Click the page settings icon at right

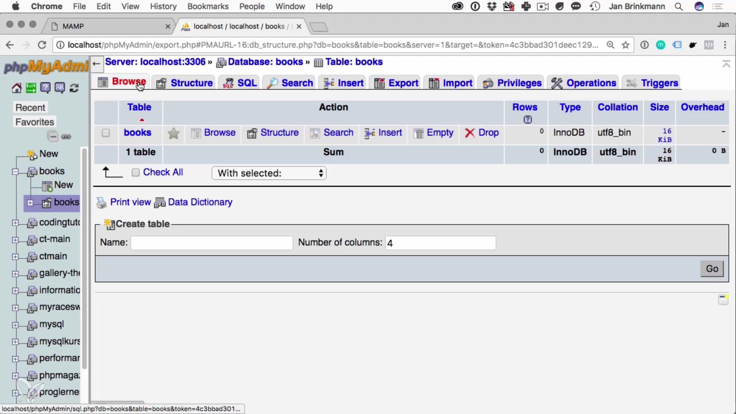point(723,299)
